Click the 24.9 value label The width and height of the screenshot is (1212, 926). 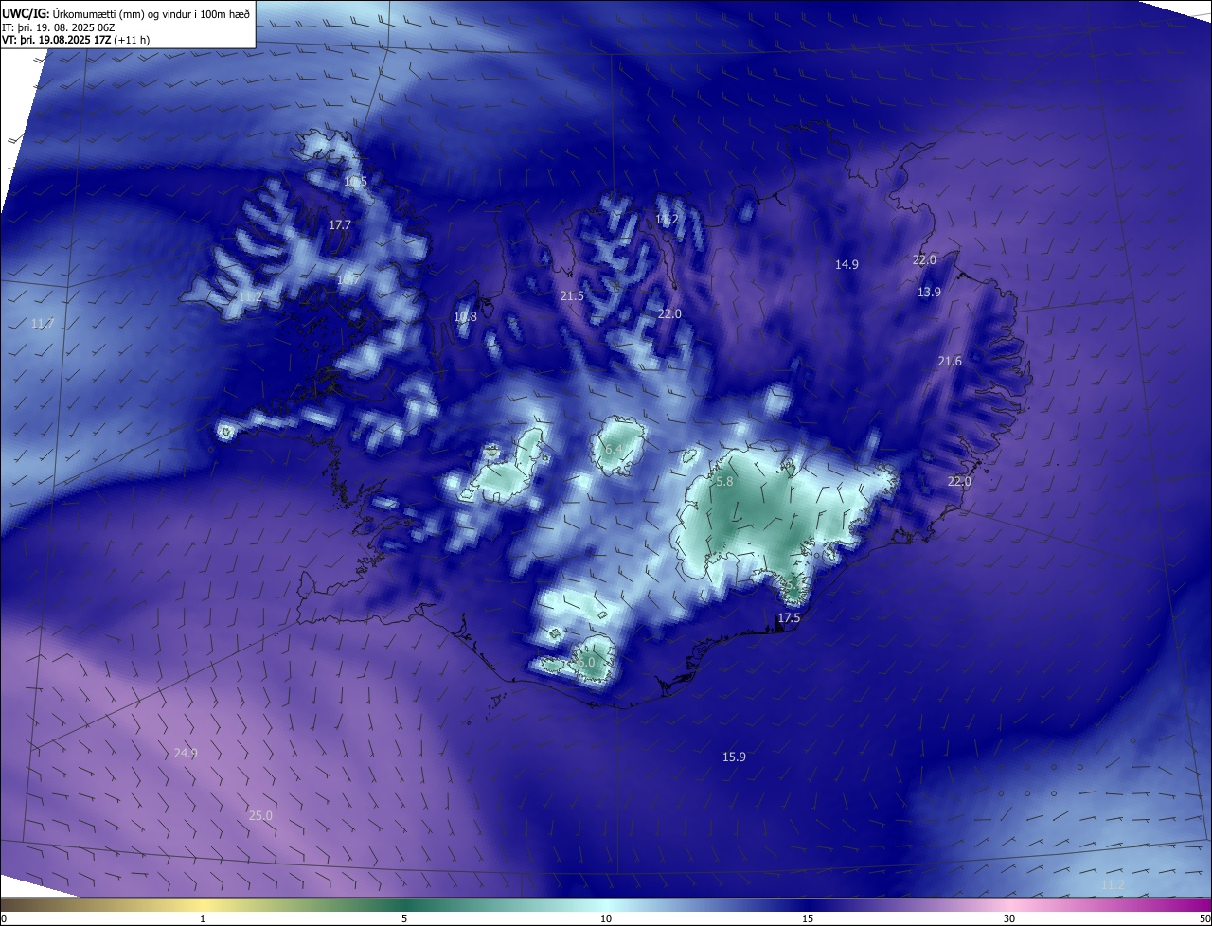(186, 754)
